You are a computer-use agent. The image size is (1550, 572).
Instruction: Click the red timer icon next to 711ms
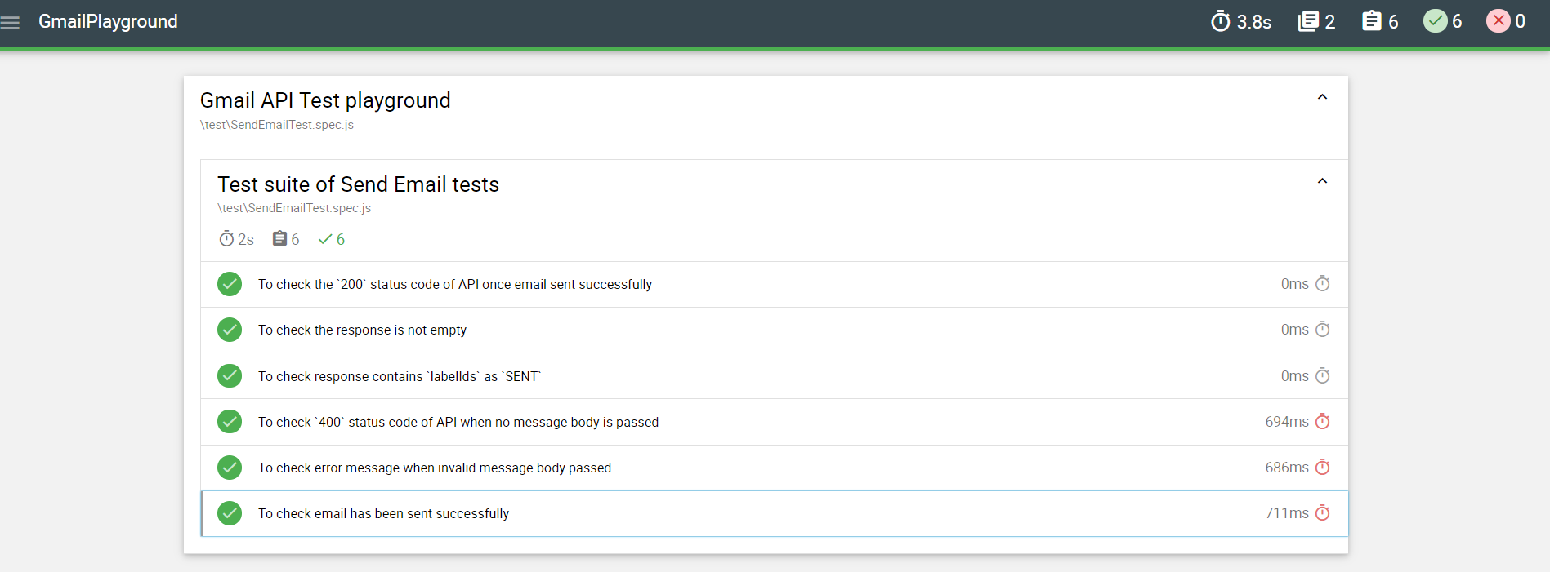tap(1323, 512)
